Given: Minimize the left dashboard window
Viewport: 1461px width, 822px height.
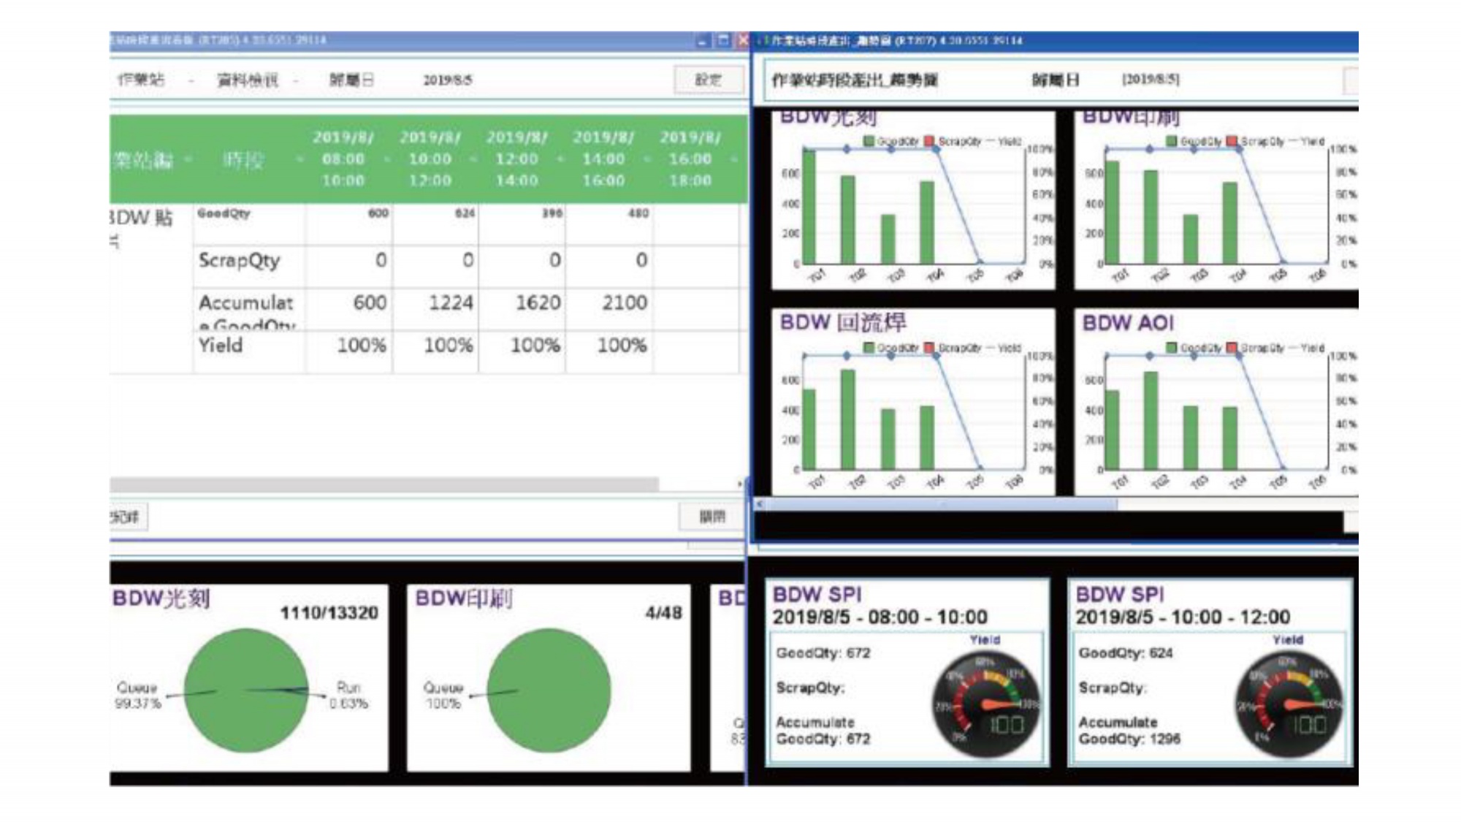Looking at the screenshot, I should pyautogui.click(x=703, y=40).
